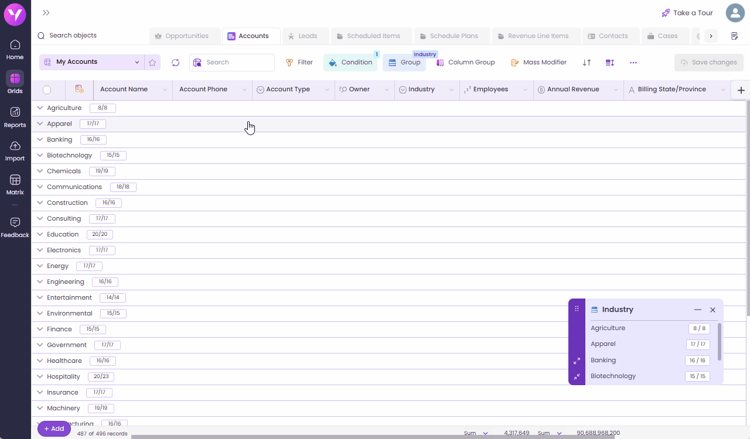Click the refresh grid icon
This screenshot has width=750, height=439.
tap(175, 63)
